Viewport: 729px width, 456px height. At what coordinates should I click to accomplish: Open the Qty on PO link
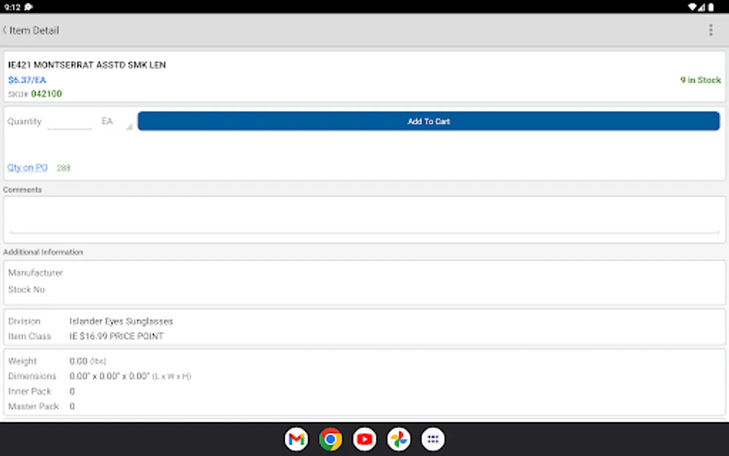pos(27,167)
